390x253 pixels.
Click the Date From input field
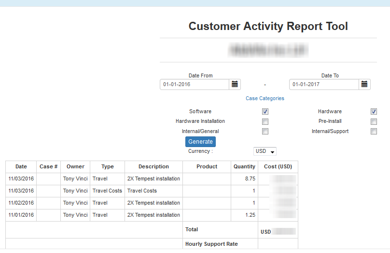coord(194,84)
